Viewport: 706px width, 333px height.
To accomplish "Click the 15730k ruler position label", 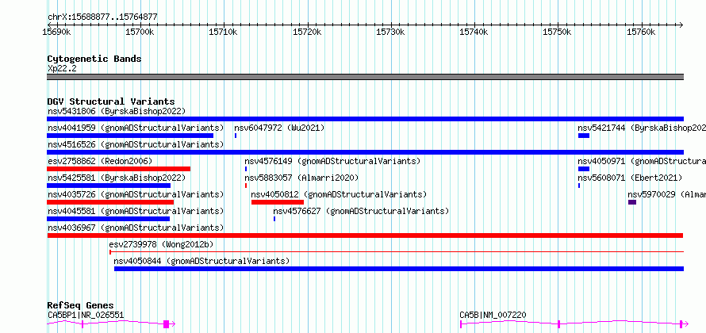I will (390, 32).
